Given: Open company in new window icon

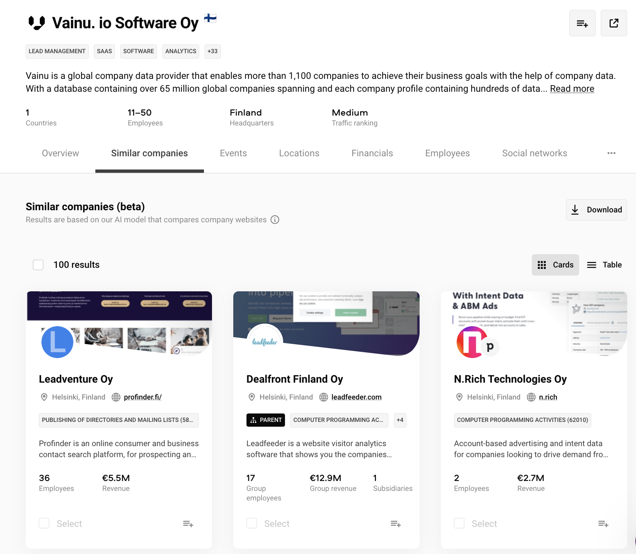Looking at the screenshot, I should click(614, 23).
